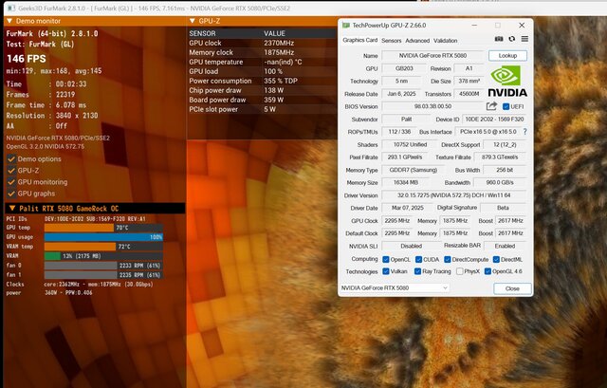The height and width of the screenshot is (388, 607).
Task: Click the GPU usage progress bar
Action: [102, 236]
